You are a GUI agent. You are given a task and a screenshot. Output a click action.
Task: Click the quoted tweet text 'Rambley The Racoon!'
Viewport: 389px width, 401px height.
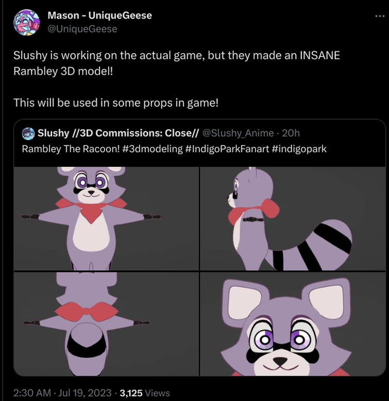point(61,149)
